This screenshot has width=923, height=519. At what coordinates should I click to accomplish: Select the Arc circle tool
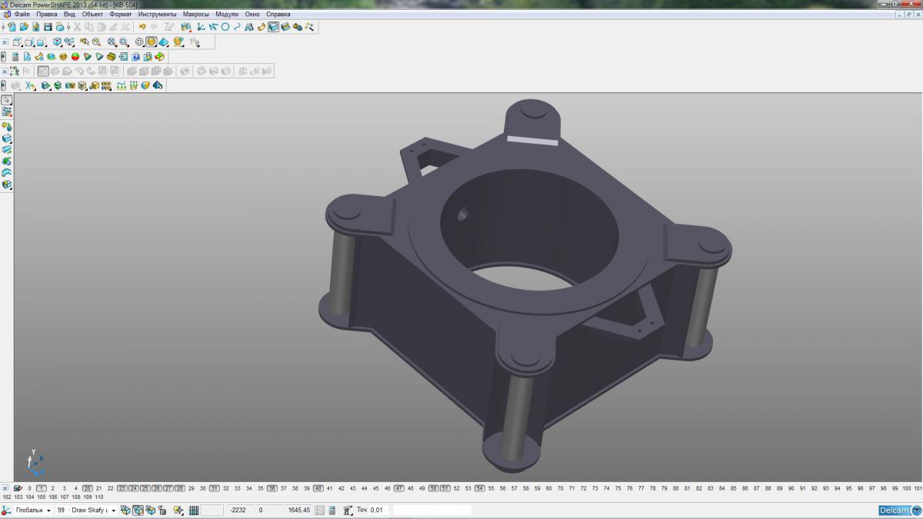(x=225, y=26)
